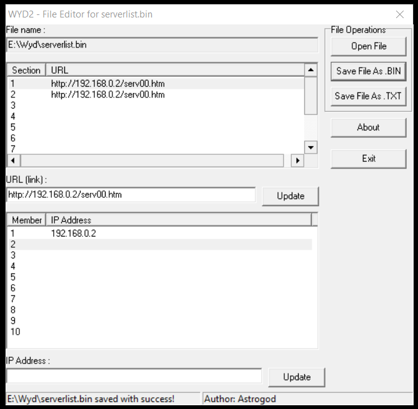418x409 pixels.
Task: Click the File name path field
Action: 162,45
